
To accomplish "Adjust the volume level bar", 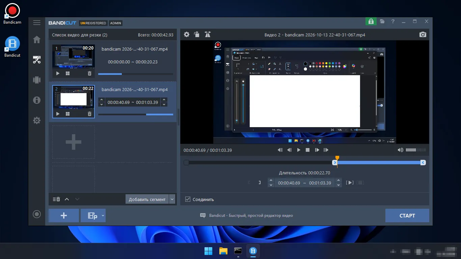I will click(416, 150).
